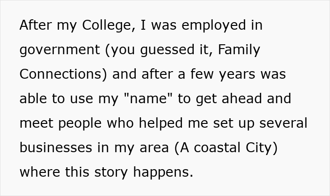Click the word "meet"
Viewport: 330px width, 196px height.
coord(36,123)
